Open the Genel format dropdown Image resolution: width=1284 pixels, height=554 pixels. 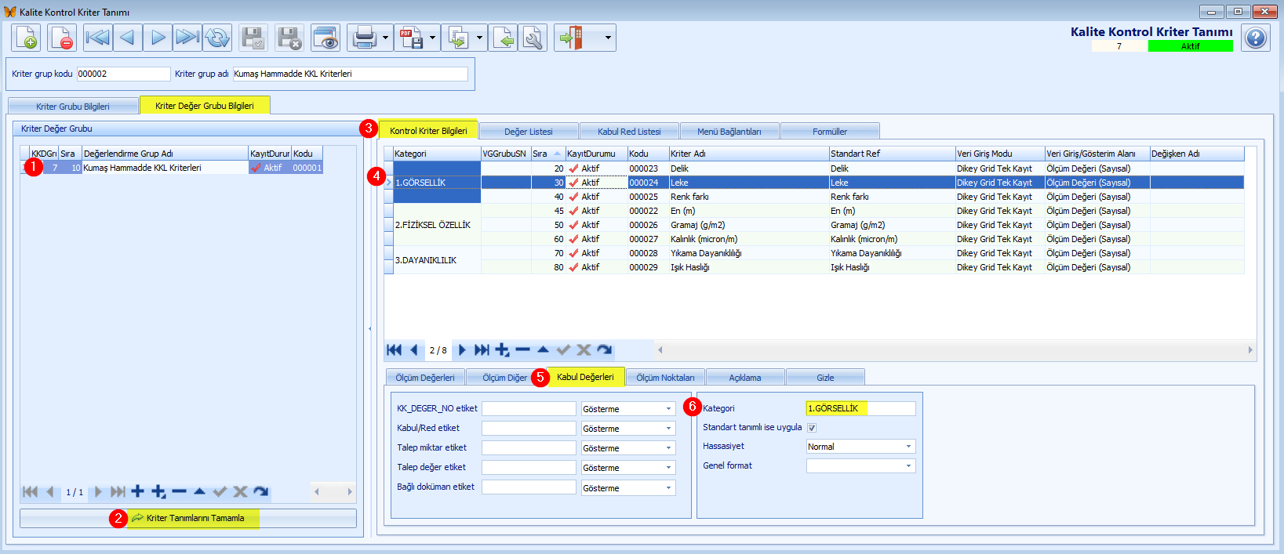[x=908, y=466]
